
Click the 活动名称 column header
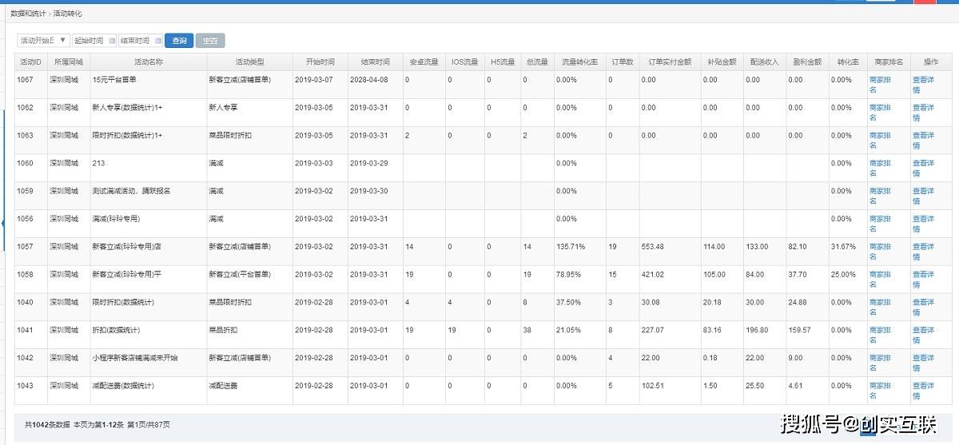[149, 62]
